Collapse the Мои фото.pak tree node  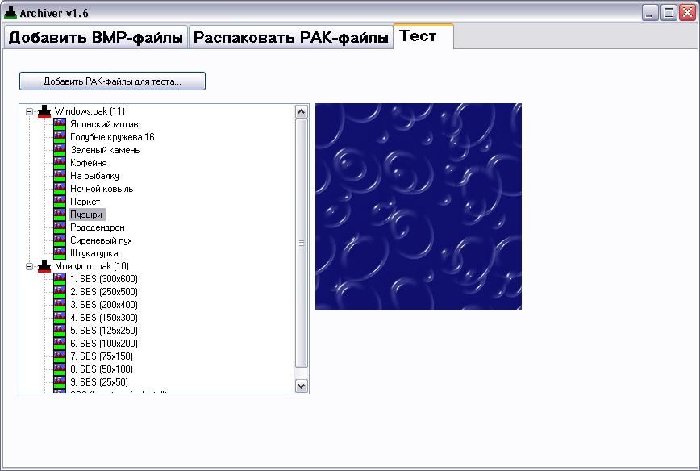(x=30, y=266)
